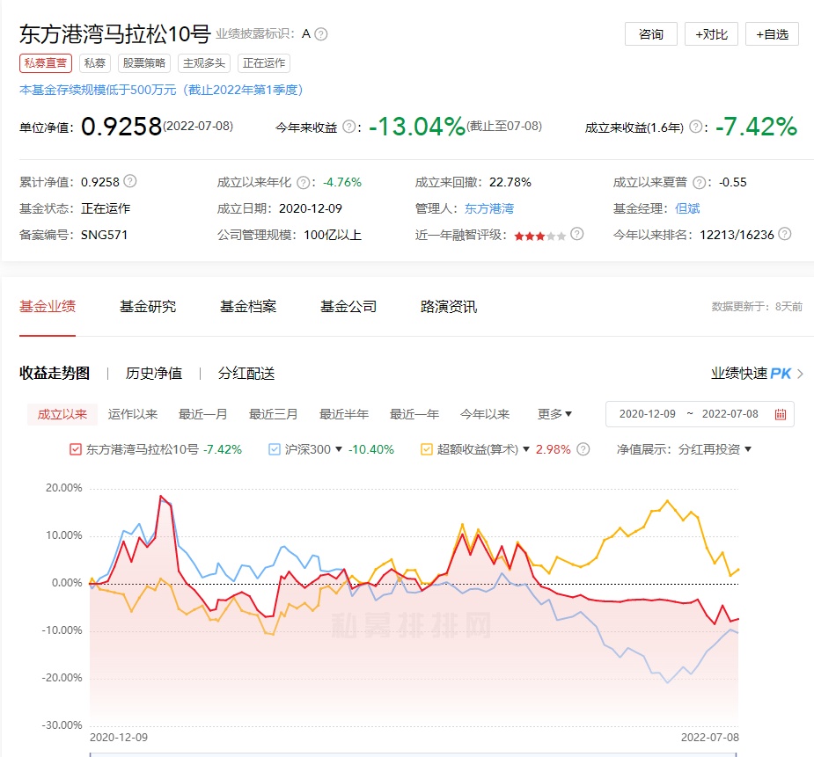The height and width of the screenshot is (757, 814).
Task: Open manager link 东方港湾
Action: click(x=489, y=208)
